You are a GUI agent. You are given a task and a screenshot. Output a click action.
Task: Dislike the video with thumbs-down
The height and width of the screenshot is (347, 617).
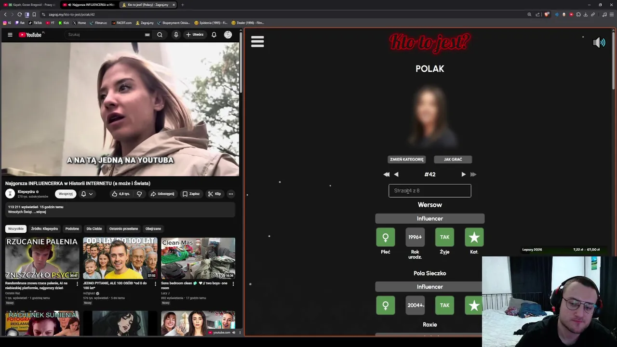(139, 194)
